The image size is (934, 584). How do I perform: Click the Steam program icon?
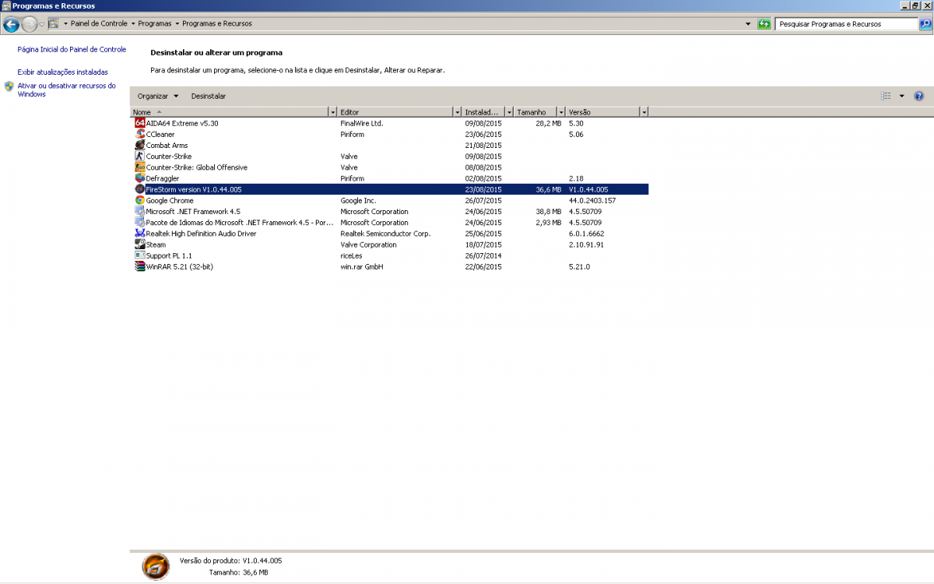click(x=140, y=245)
